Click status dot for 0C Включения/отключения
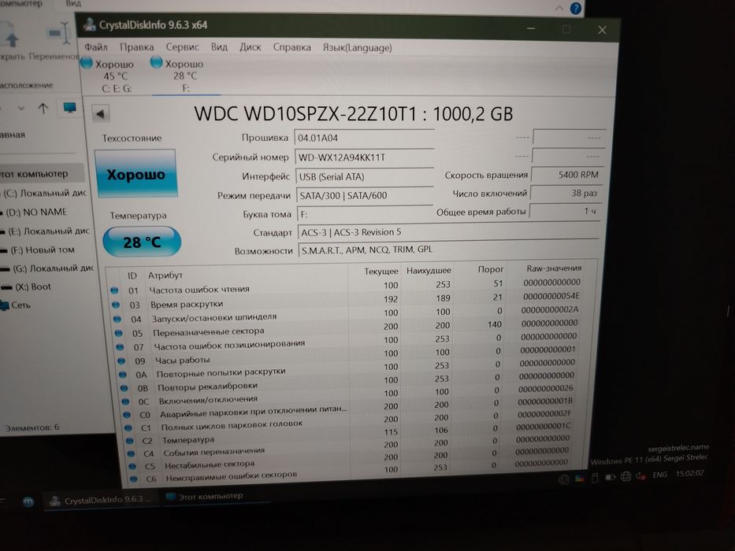The height and width of the screenshot is (551, 735). tap(125, 401)
